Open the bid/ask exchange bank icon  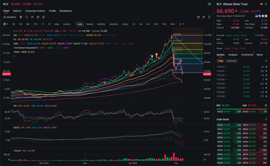pyautogui.click(x=266, y=105)
